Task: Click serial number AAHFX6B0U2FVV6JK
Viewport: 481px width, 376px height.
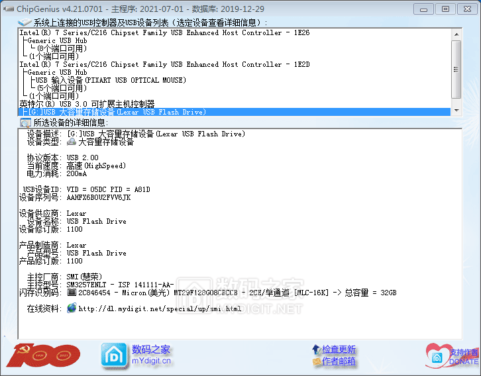Action: 99,197
